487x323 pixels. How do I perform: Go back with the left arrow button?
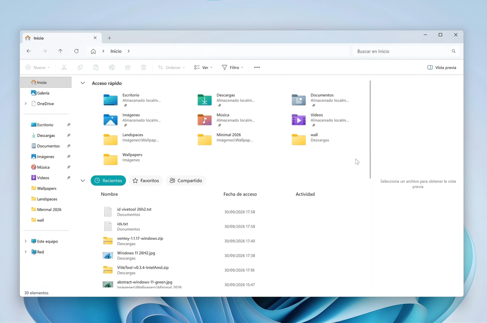coord(29,51)
